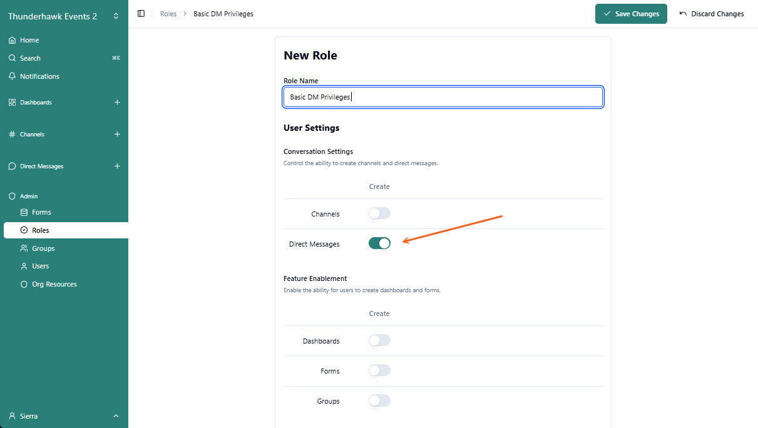Click the Users person icon
Image resolution: width=758 pixels, height=428 pixels.
[x=24, y=266]
